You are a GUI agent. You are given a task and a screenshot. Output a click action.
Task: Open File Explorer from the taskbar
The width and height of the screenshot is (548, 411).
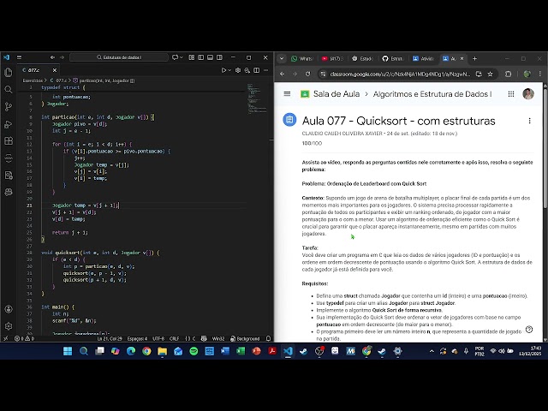(x=162, y=351)
